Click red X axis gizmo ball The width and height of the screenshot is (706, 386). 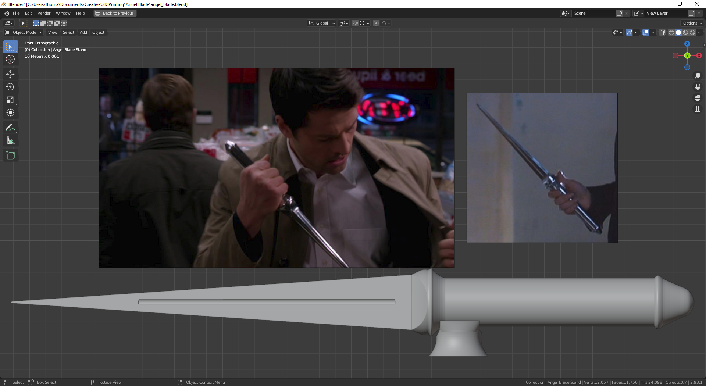699,56
